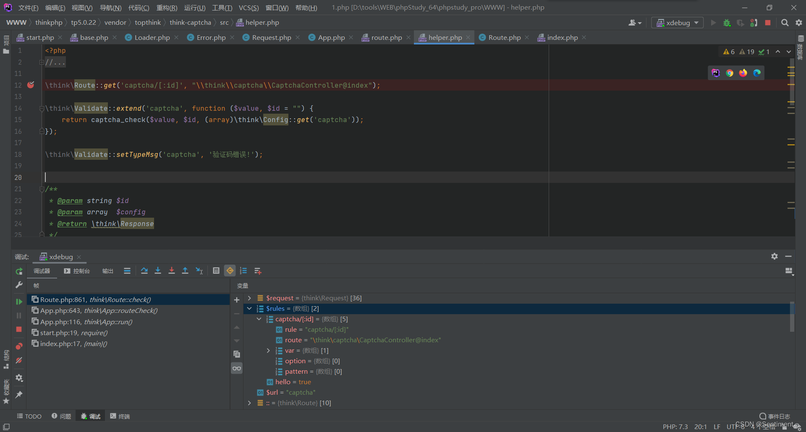The width and height of the screenshot is (806, 432).
Task: Open file in Chrome browser icon
Action: tap(730, 73)
